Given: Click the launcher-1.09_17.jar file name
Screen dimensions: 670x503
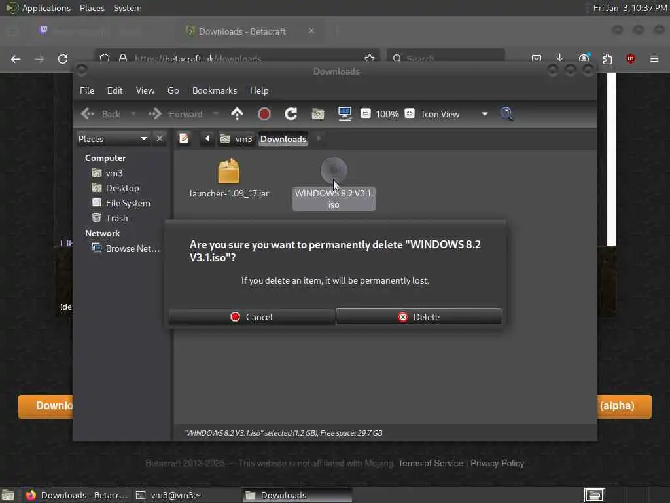Looking at the screenshot, I should click(229, 193).
